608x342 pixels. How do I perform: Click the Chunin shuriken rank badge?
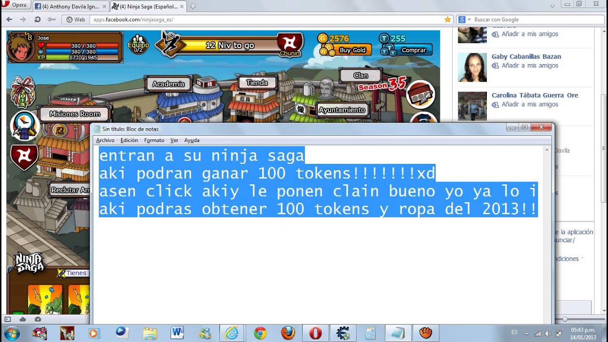click(x=289, y=44)
